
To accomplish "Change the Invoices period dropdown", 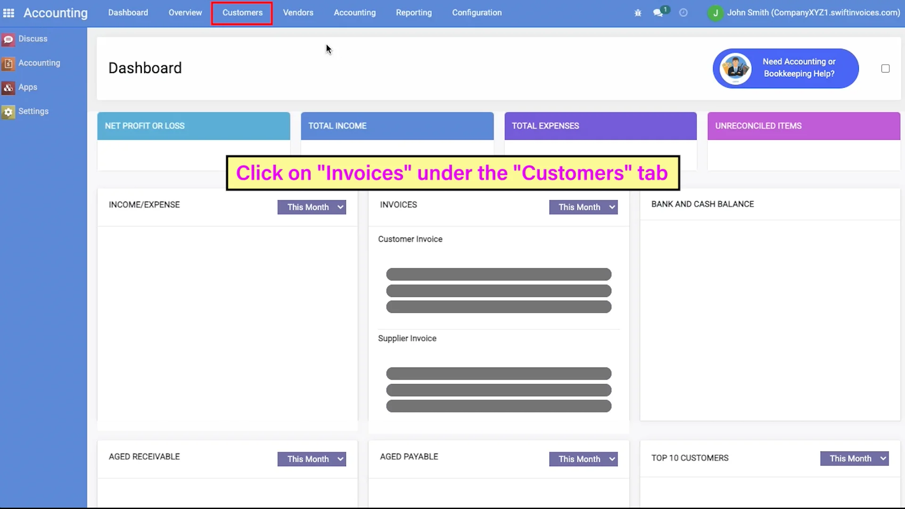I will (584, 207).
